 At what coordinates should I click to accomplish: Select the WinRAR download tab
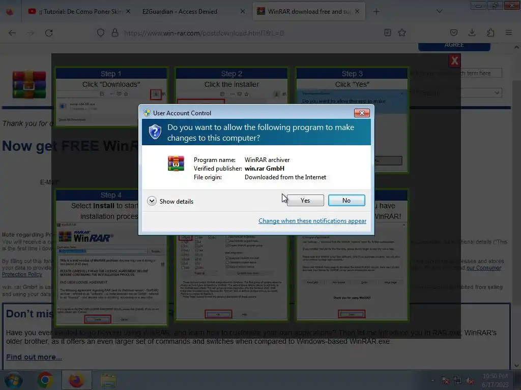click(304, 12)
